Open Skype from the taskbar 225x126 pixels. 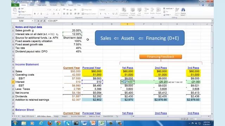coord(67,123)
